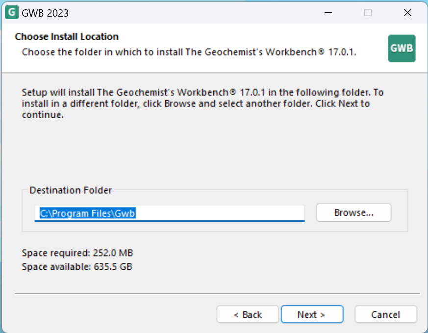Cancel the Geochemist's Workbench installation

click(x=385, y=314)
